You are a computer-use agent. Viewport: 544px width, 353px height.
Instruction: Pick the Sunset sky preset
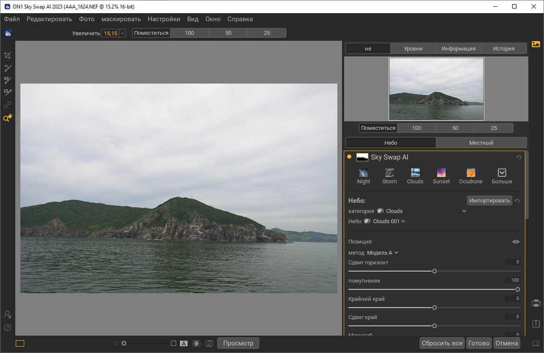click(441, 173)
